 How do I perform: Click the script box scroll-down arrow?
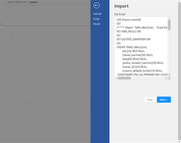169,74
